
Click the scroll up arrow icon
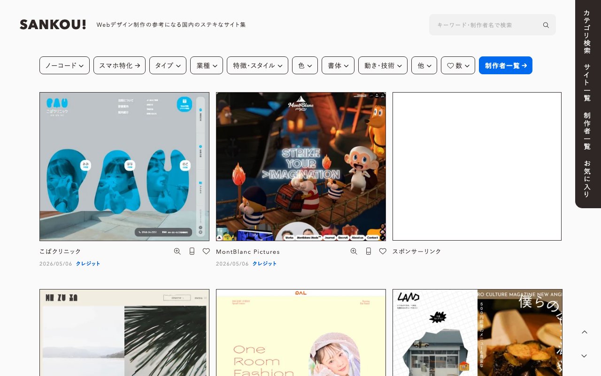pos(584,332)
